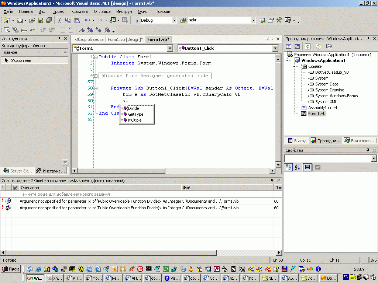The height and width of the screenshot is (283, 378).
Task: Click the Toolbox hammer icon in toolbar
Action: pyautogui.click(x=279, y=20)
